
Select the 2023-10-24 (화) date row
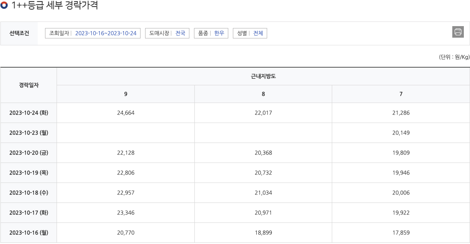click(28, 113)
